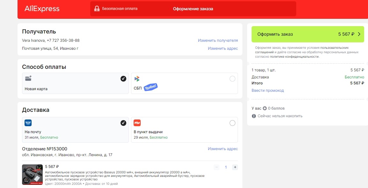
Task: Click 'Изменить адрес' in recipient section
Action: 223,48
